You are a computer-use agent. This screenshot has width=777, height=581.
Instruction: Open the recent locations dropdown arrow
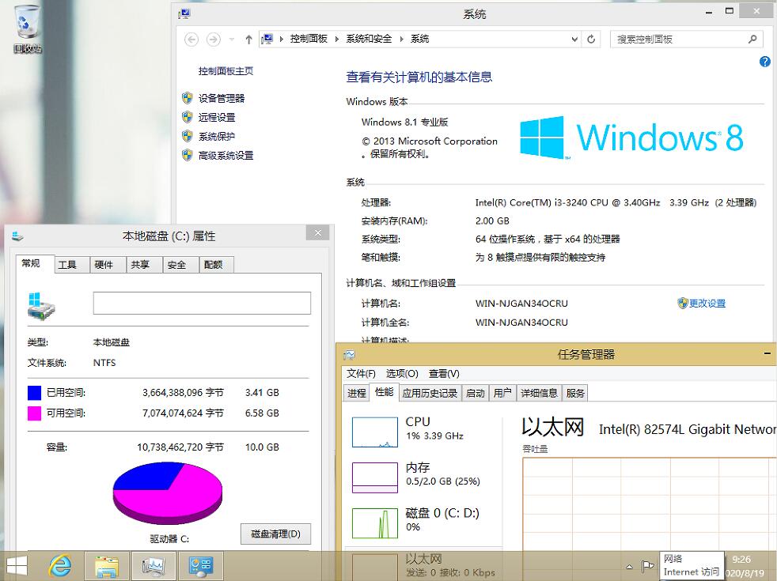(x=231, y=39)
